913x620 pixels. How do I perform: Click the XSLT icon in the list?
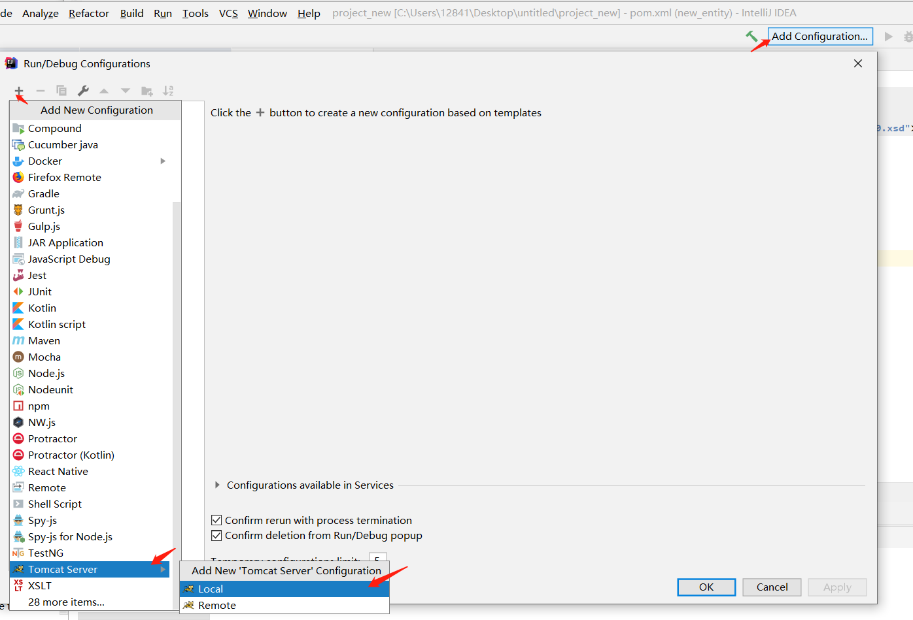[x=18, y=585]
